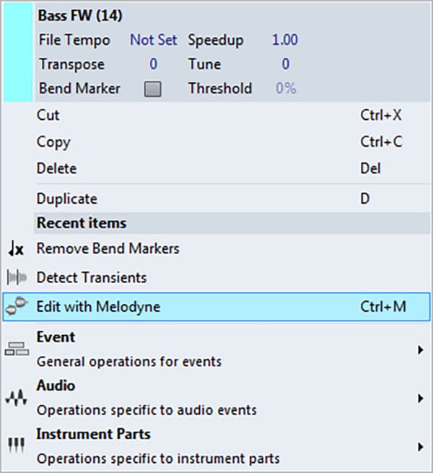Click the Audio waveform icon
433x473 pixels.
(x=17, y=398)
